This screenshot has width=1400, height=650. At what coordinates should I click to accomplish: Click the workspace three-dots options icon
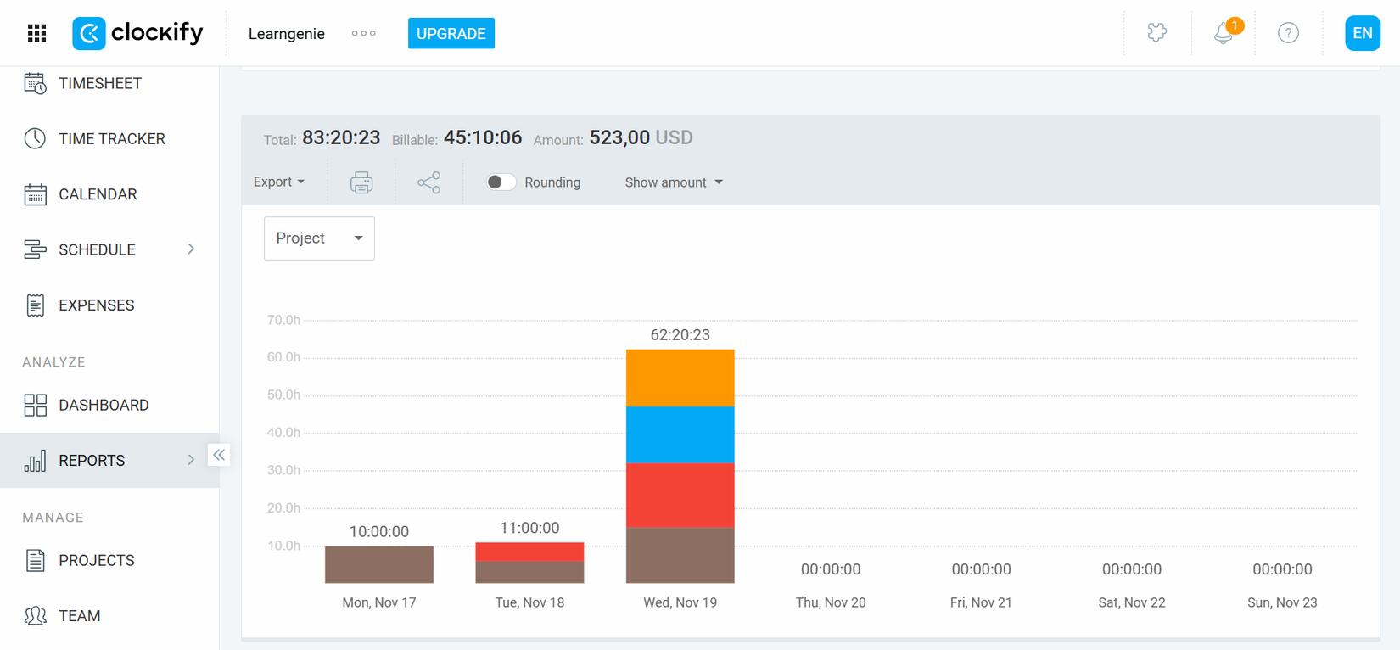(x=364, y=34)
